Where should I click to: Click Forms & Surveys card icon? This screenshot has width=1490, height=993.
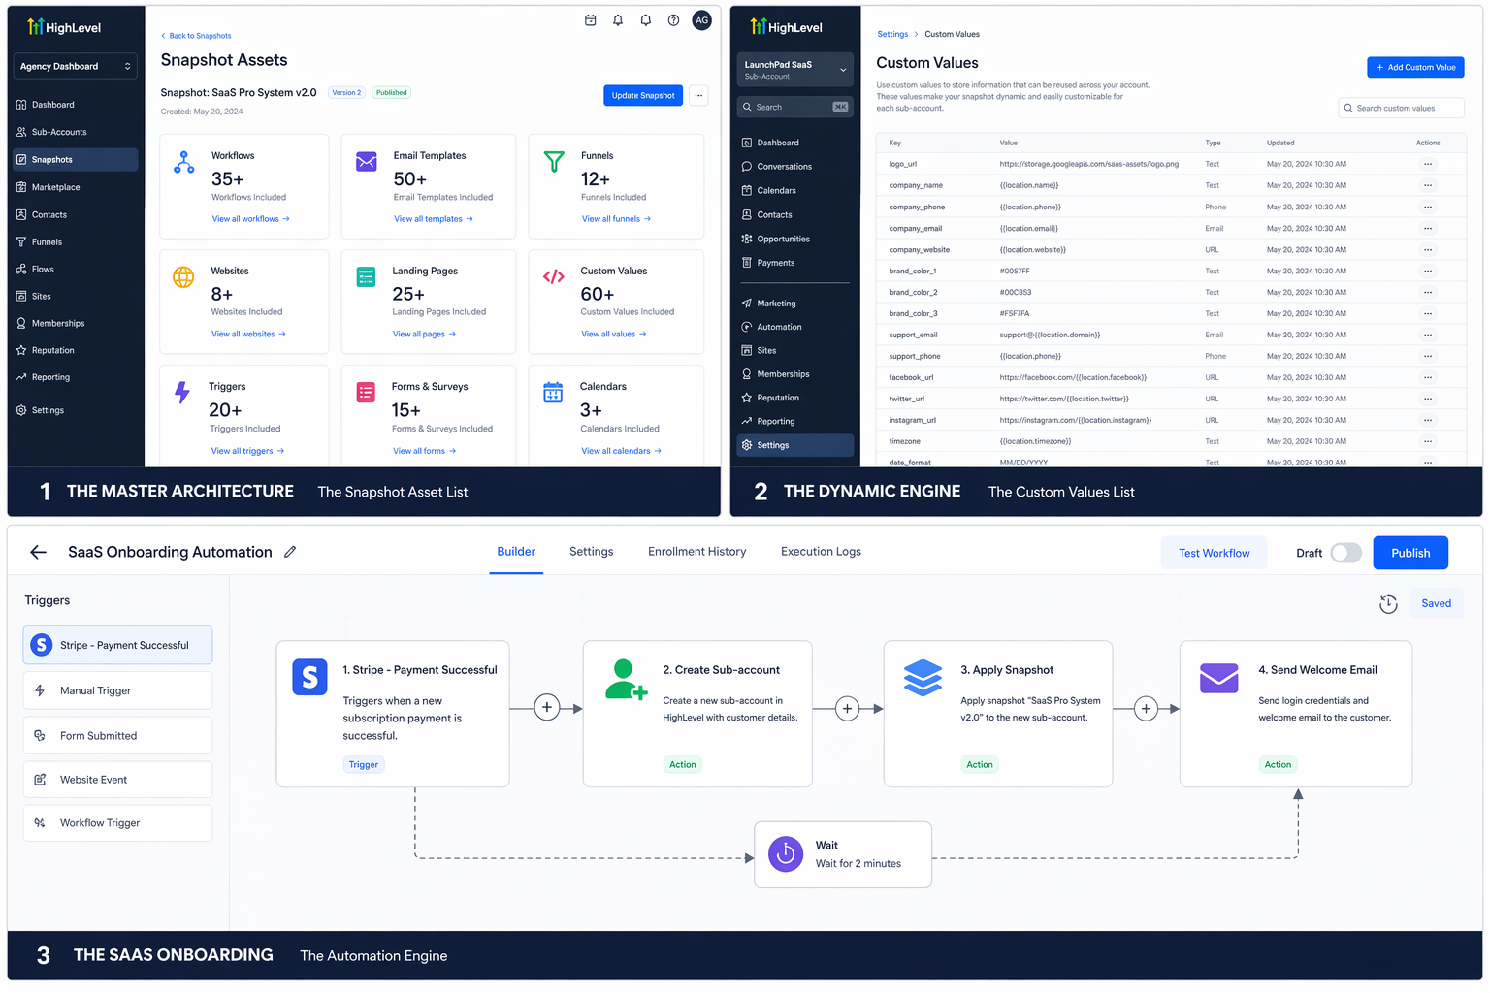click(366, 393)
